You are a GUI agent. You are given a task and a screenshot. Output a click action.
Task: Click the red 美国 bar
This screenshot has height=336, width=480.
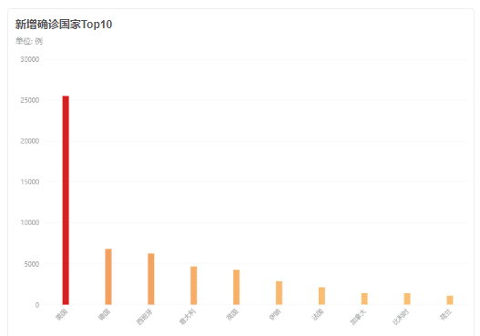(x=66, y=200)
